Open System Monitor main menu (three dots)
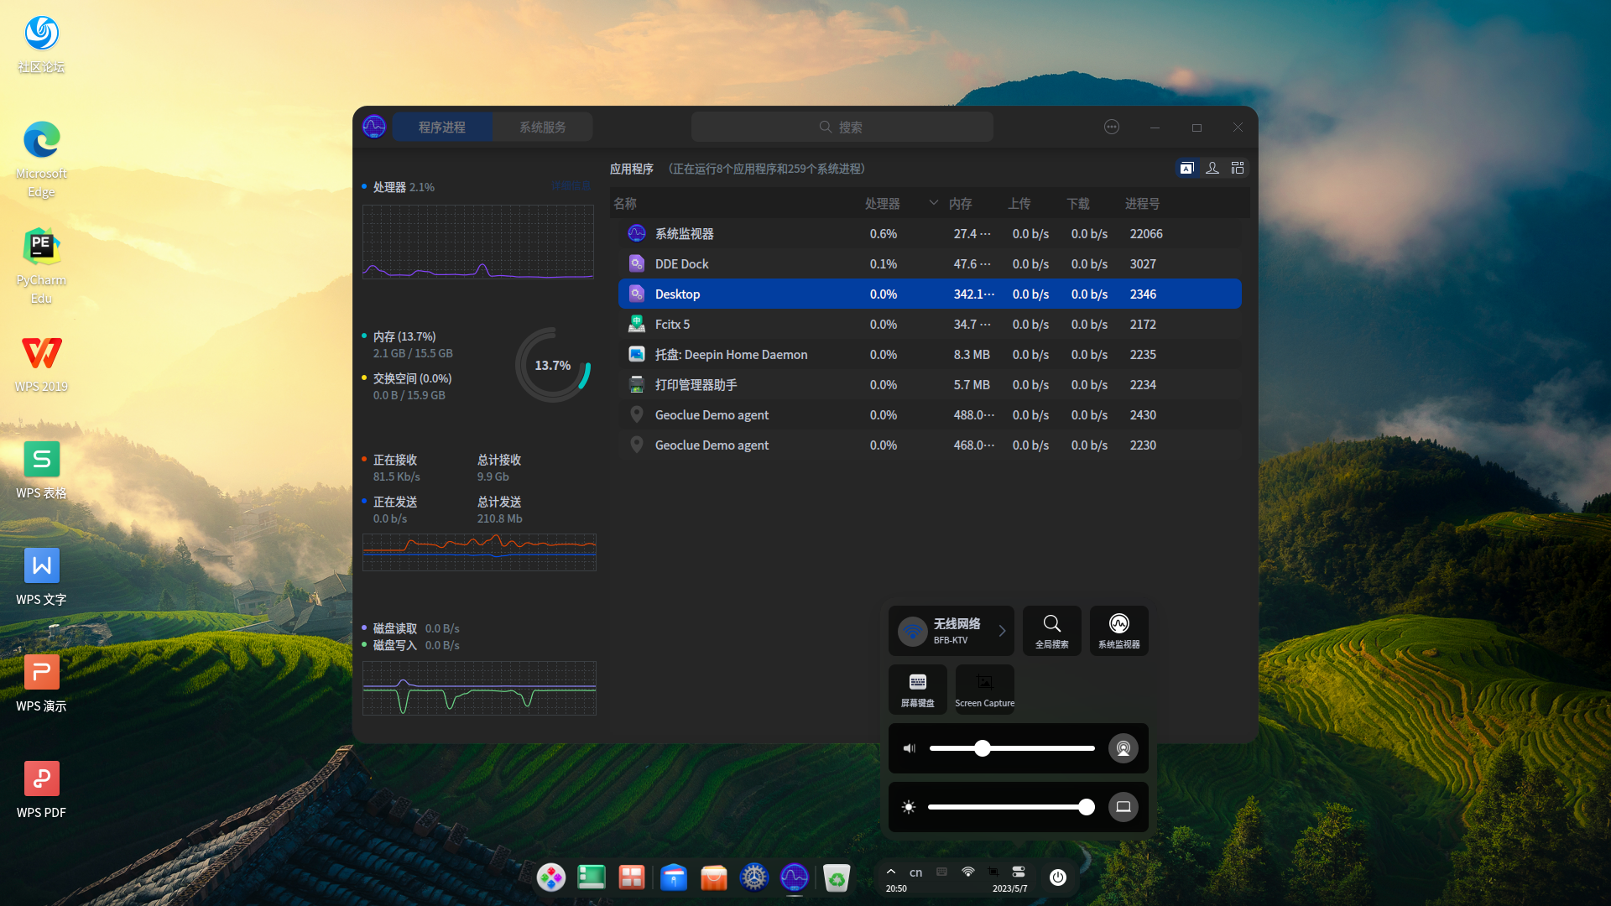Viewport: 1611px width, 906px height. (1112, 128)
